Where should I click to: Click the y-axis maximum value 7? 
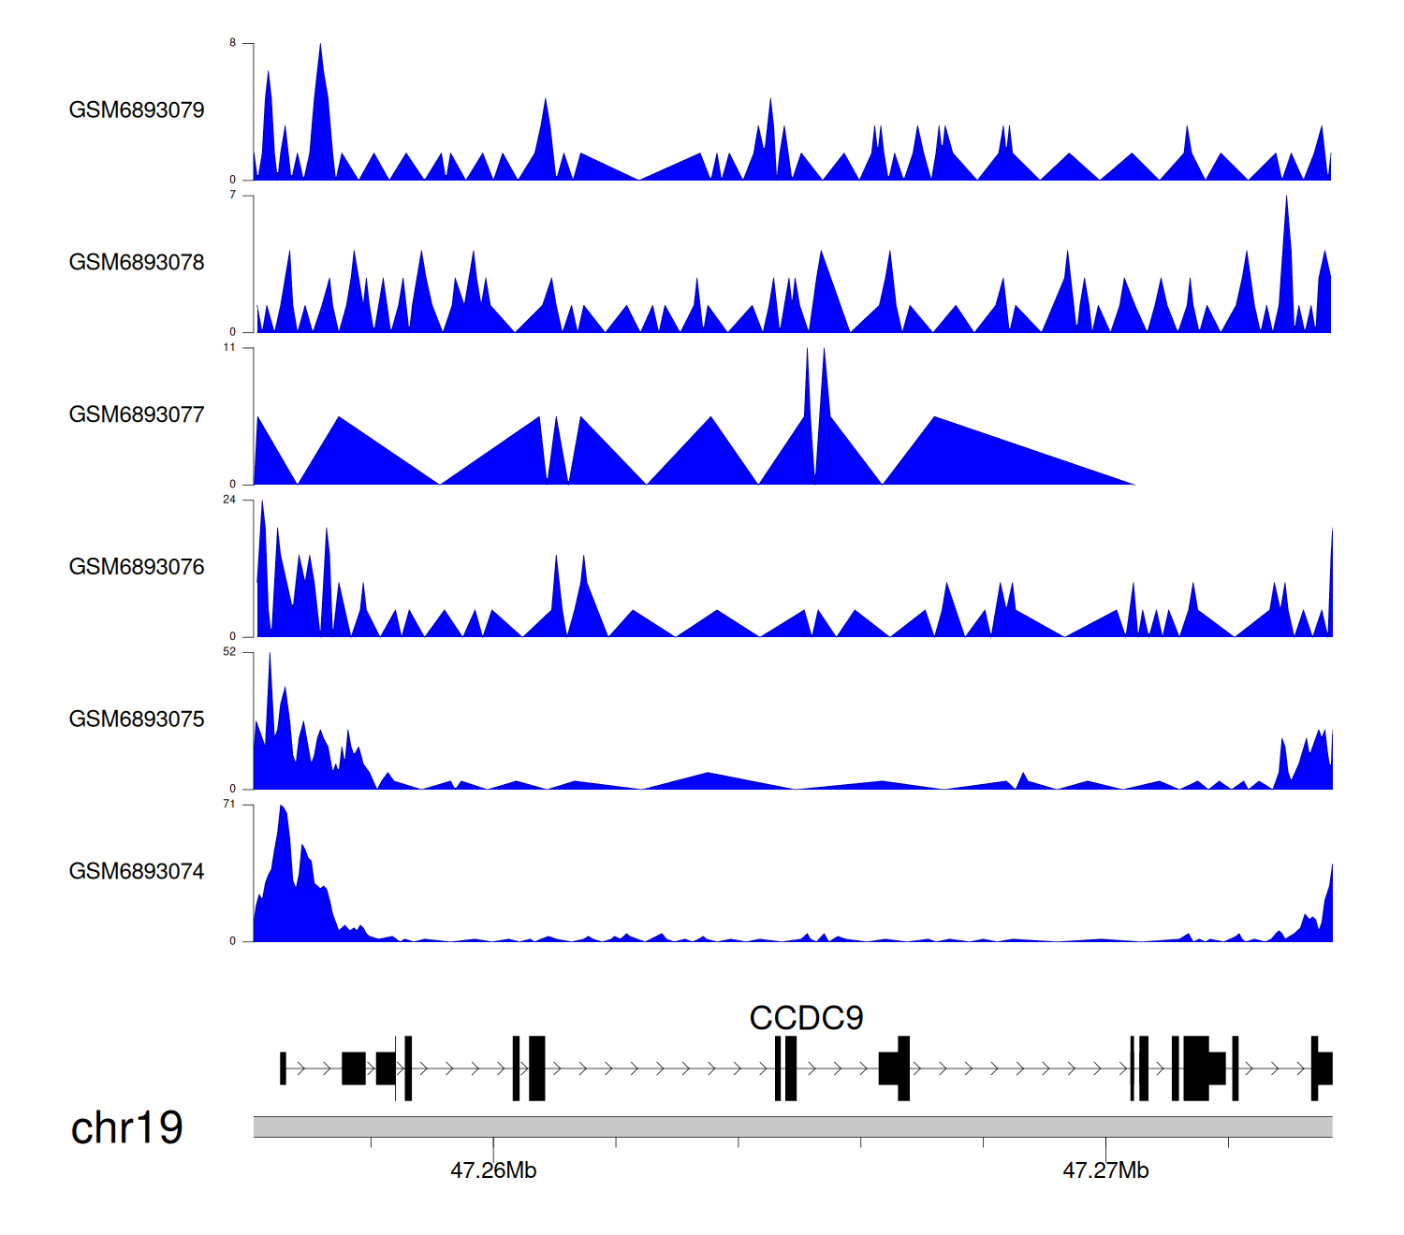pyautogui.click(x=233, y=196)
